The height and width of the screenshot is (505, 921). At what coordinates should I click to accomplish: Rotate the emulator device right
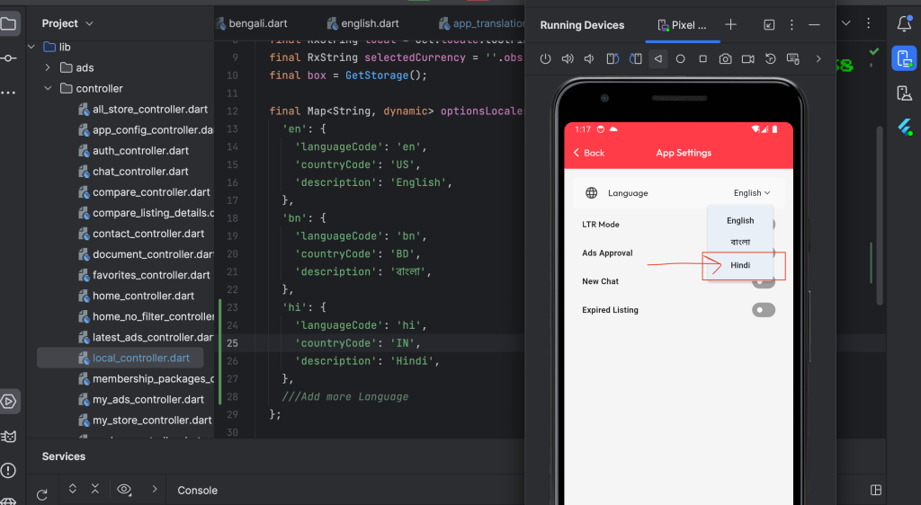(x=636, y=58)
